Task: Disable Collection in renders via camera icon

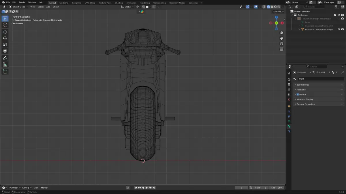Action: tap(343, 15)
